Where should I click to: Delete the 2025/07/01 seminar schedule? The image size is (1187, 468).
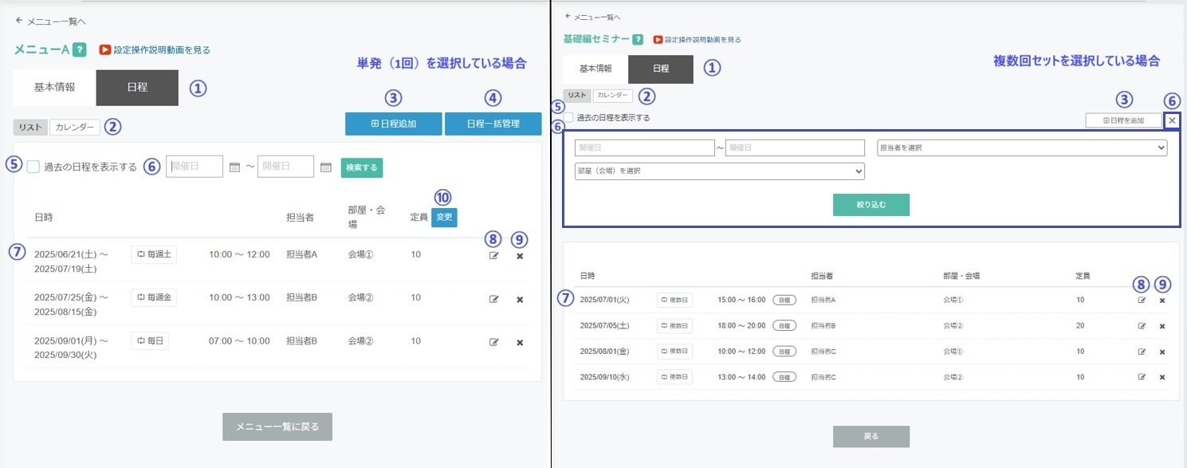[x=1161, y=301]
